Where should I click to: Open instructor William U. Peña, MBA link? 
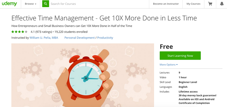tap(44, 38)
